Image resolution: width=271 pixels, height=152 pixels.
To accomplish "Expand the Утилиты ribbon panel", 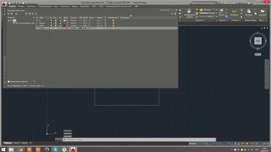I will (236, 20).
